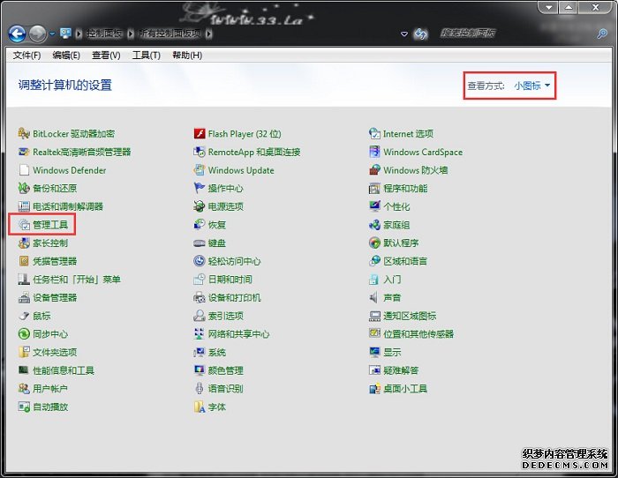
Task: Click the 用户帐户 people icon
Action: (x=24, y=389)
